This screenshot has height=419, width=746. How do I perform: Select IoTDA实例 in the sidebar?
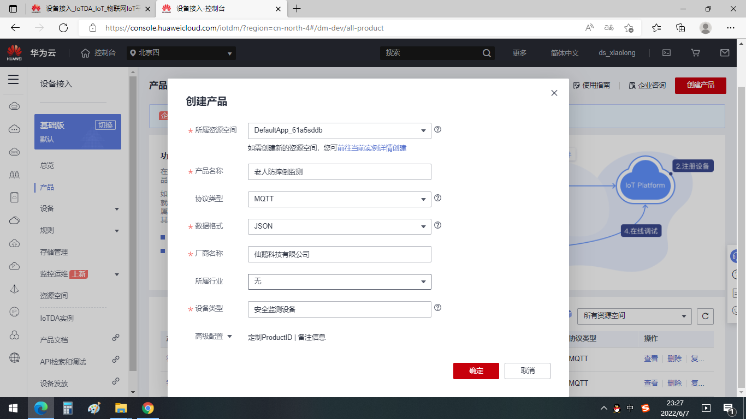tap(57, 318)
